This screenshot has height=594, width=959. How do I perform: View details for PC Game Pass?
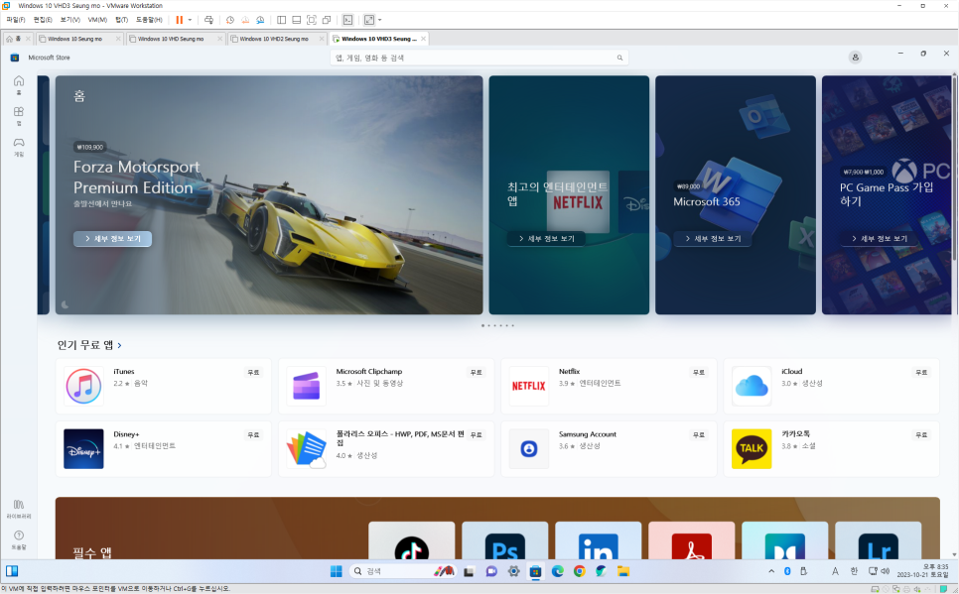pyautogui.click(x=880, y=239)
